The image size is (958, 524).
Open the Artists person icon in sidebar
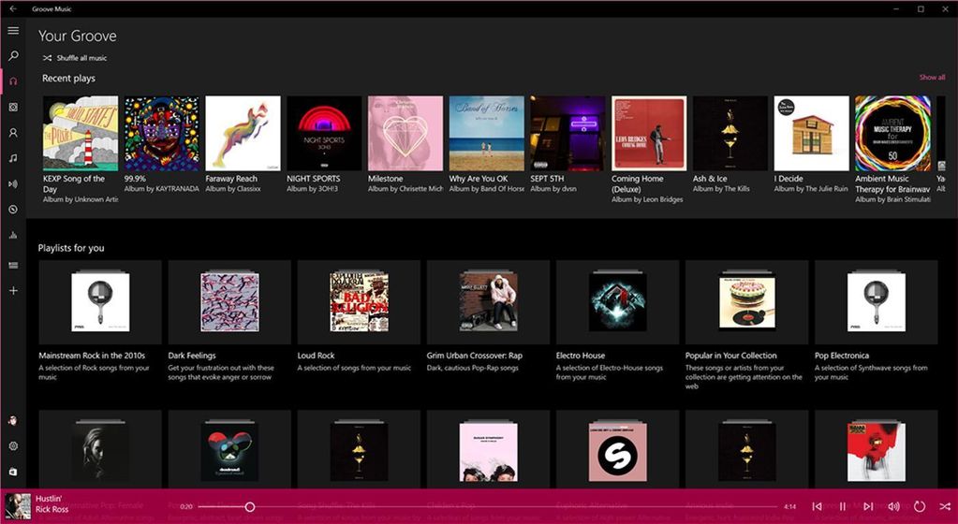(x=13, y=133)
